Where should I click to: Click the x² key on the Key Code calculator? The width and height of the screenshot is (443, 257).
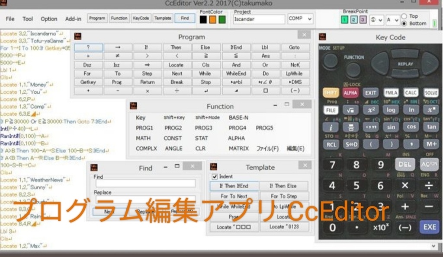pyautogui.click(x=370, y=110)
